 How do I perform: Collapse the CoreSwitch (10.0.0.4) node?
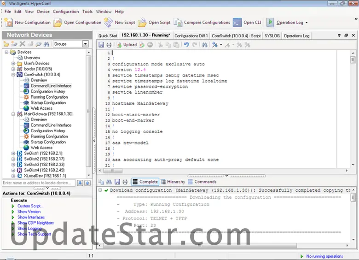pyautogui.click(x=13, y=75)
